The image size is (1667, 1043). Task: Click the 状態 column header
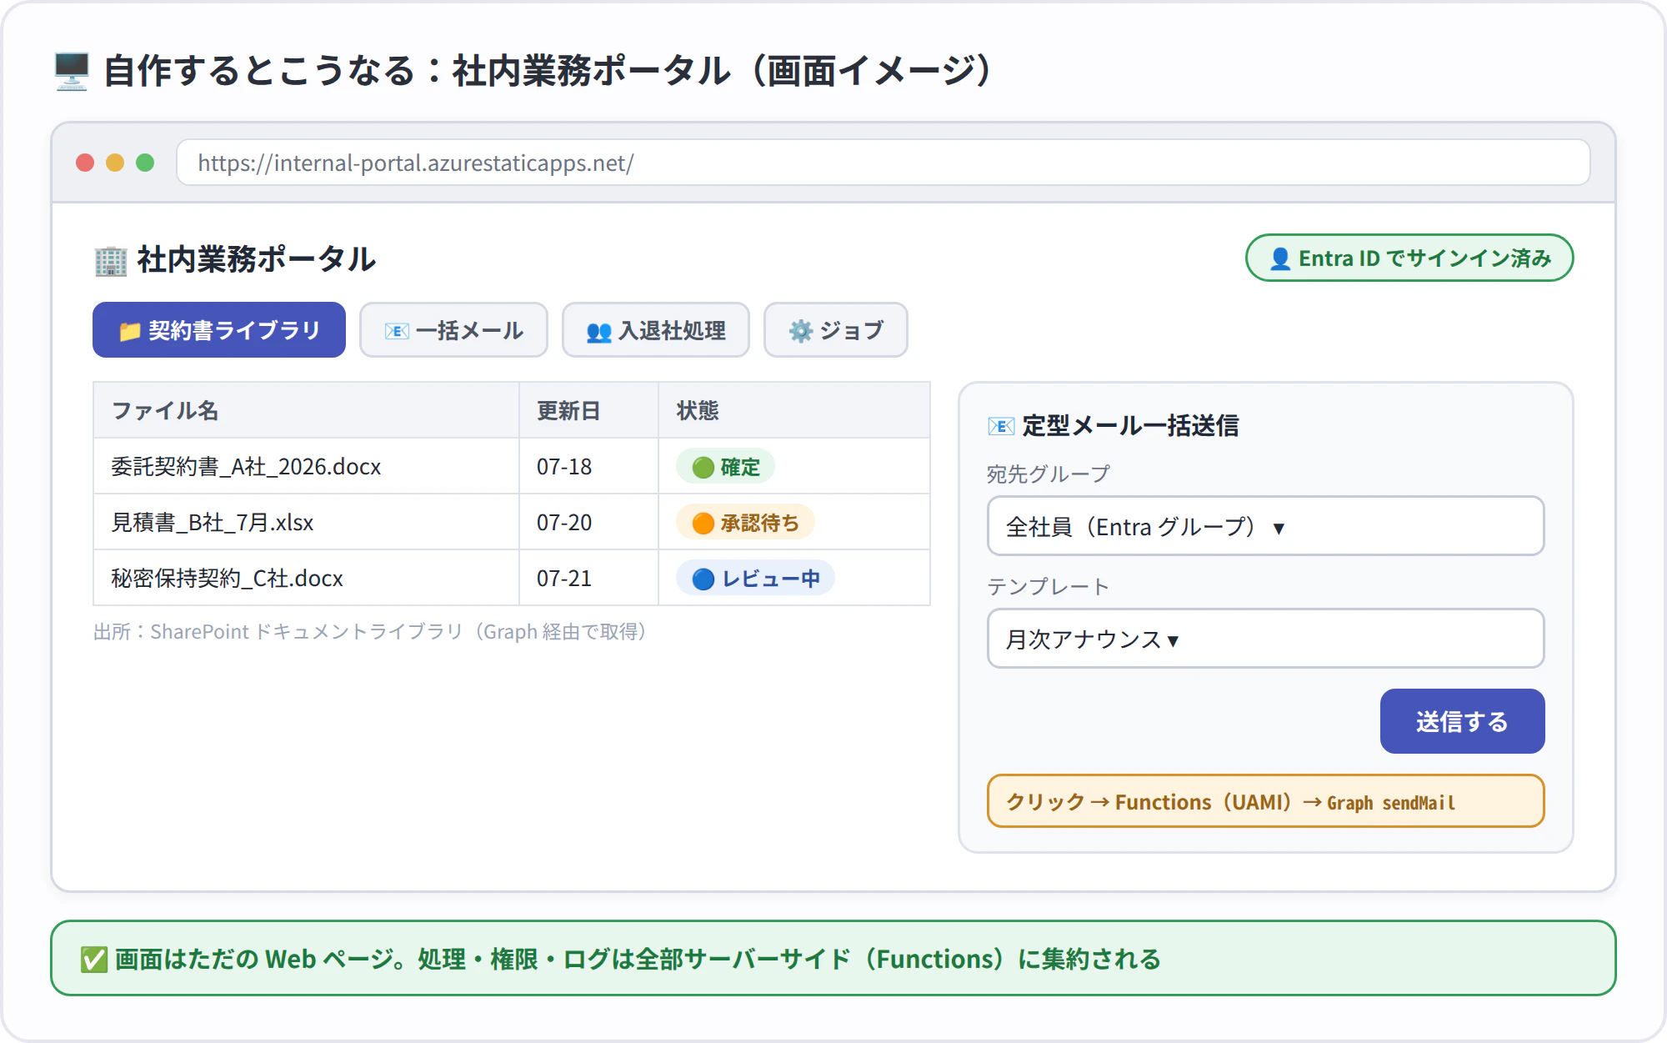[x=794, y=410]
